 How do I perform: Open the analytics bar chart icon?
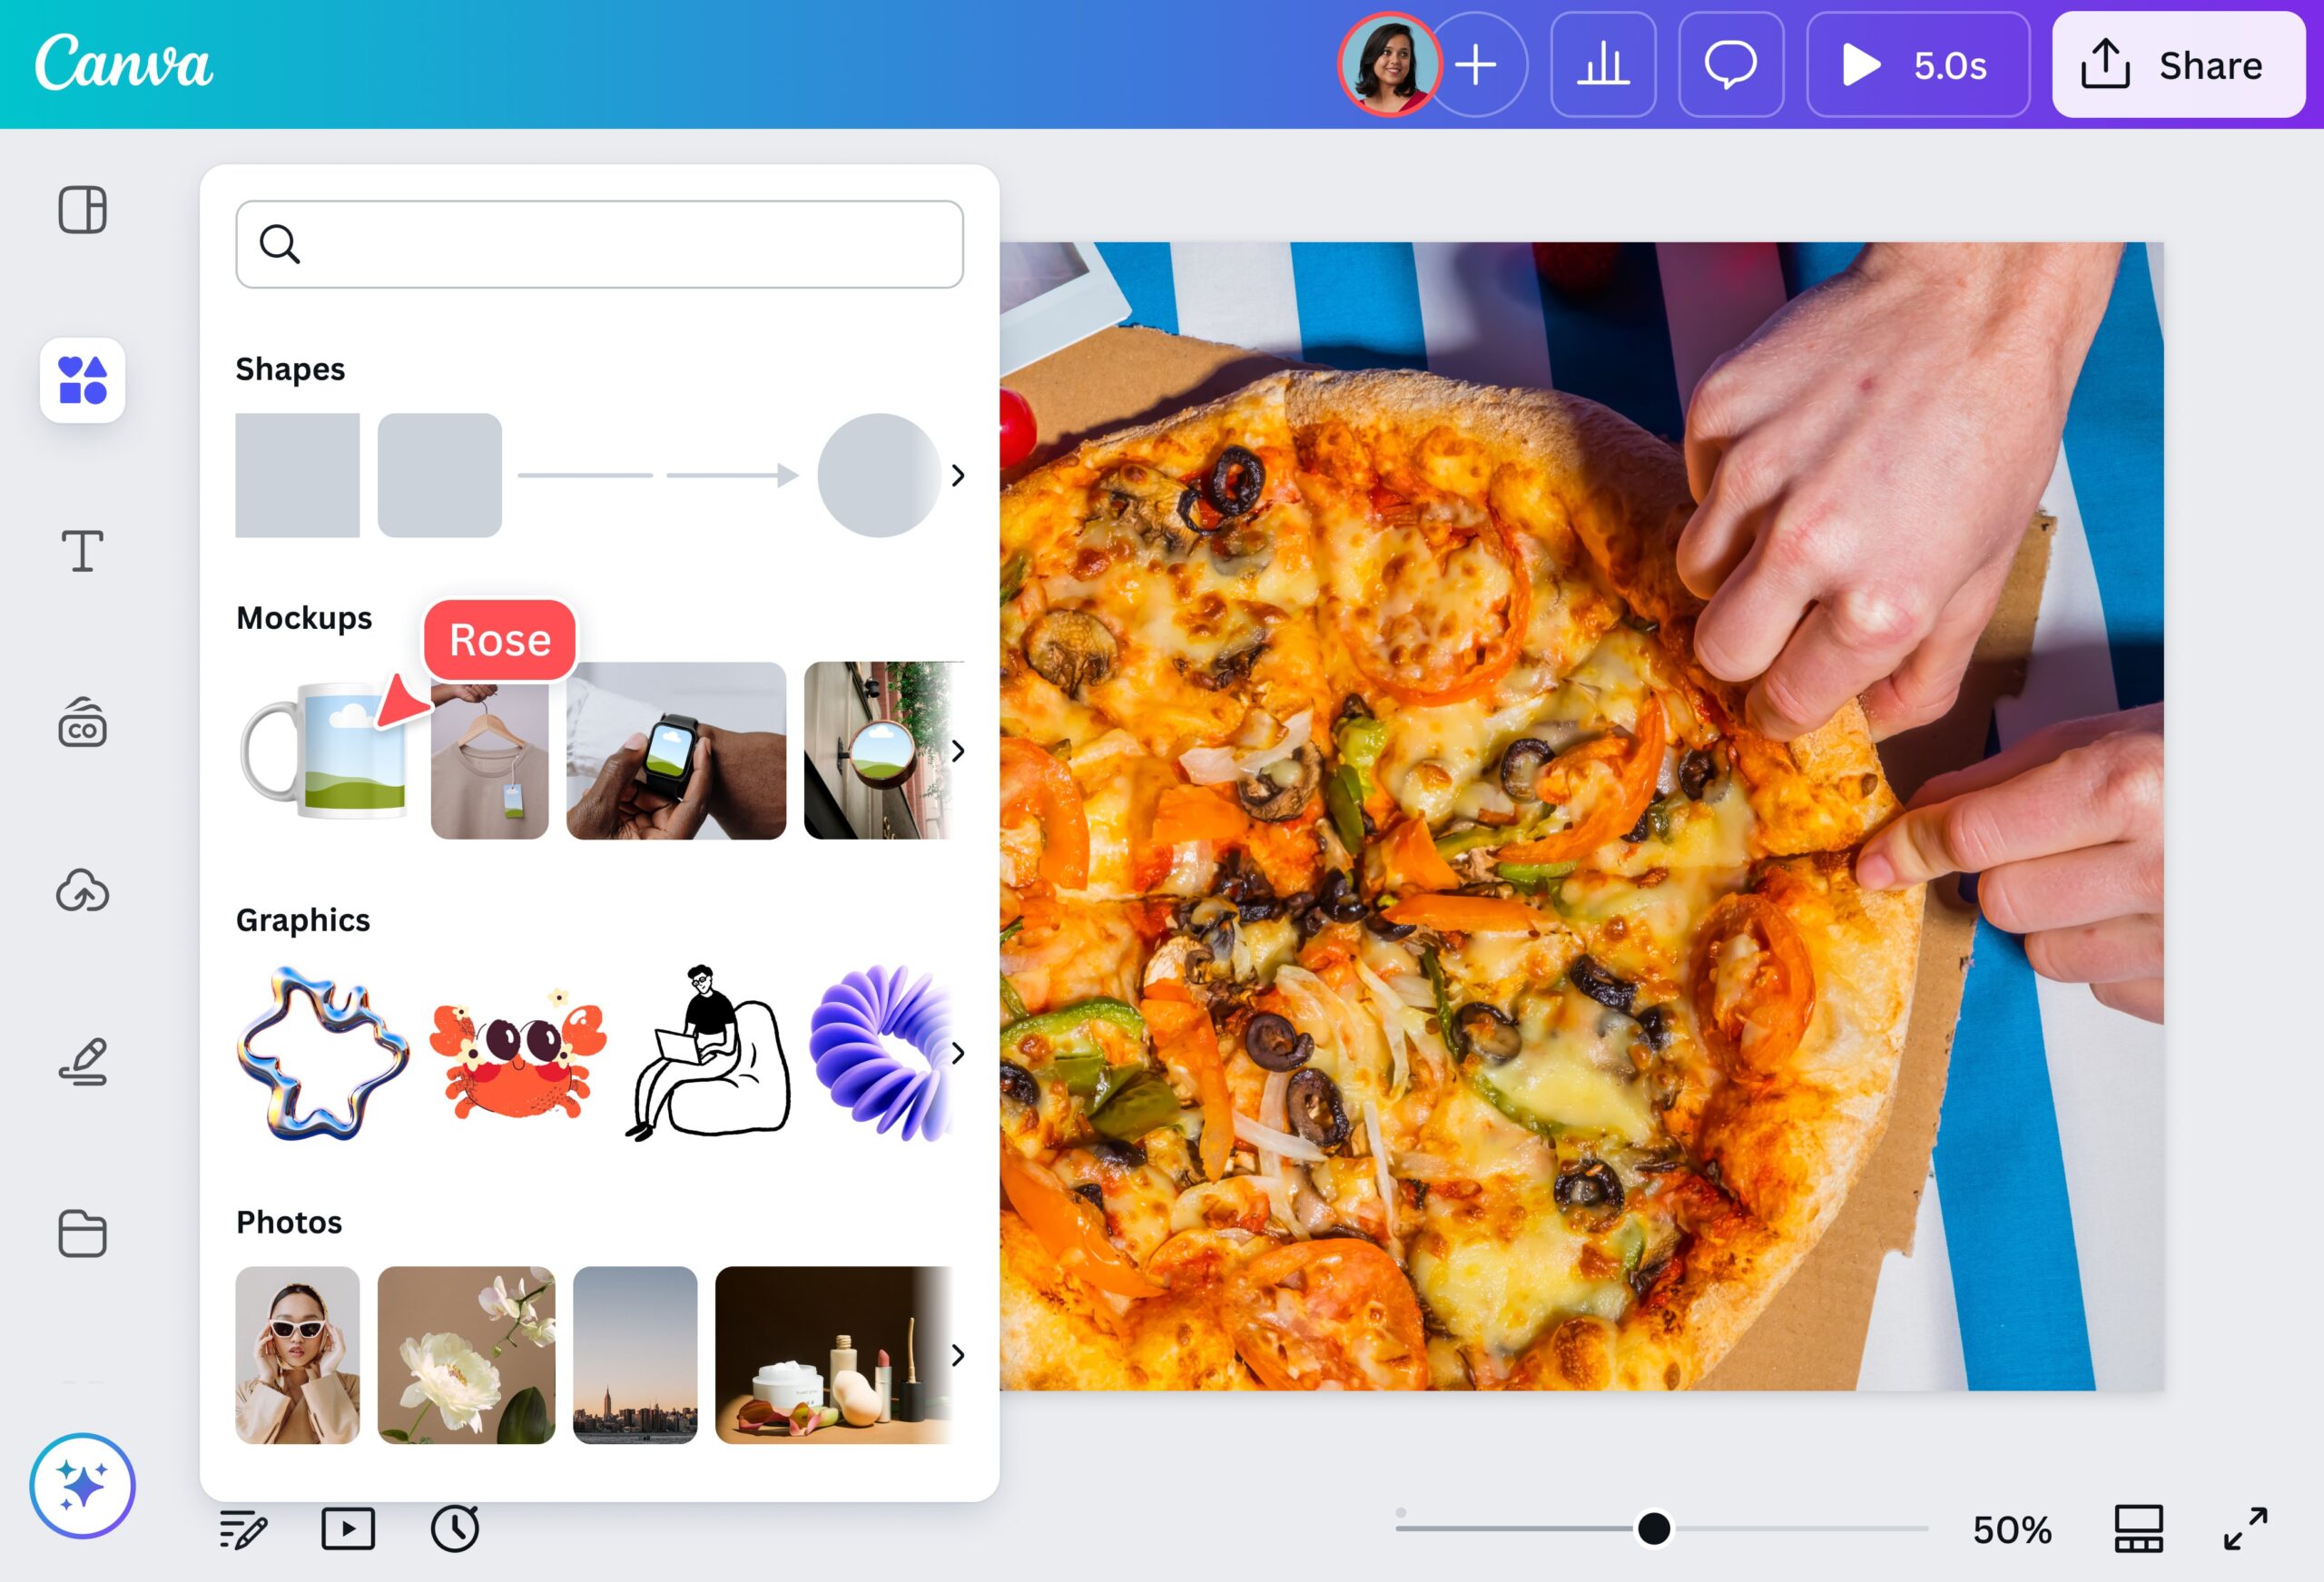1603,65
